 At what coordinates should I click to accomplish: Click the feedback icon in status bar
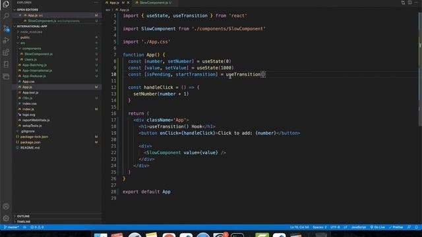[409, 227]
